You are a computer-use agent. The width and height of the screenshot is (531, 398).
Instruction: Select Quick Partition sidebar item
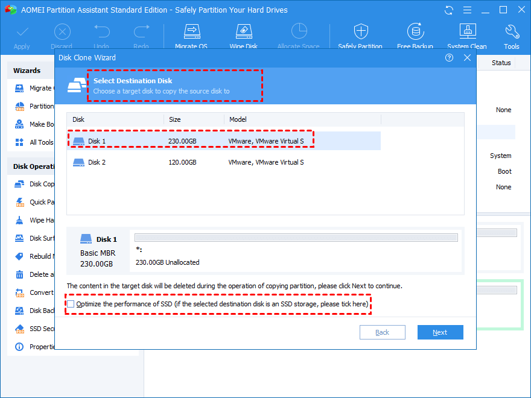[34, 202]
